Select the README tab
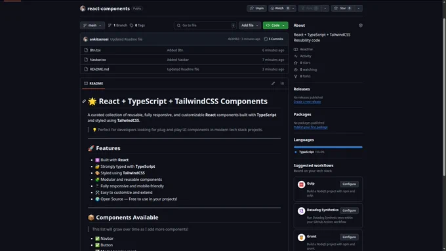The image size is (446, 251). 94,83
